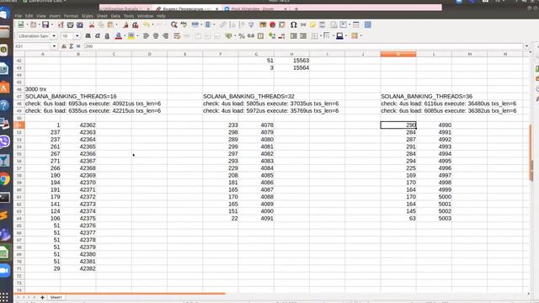Open Print Preview from toolbar
The image size is (539, 303).
pyautogui.click(x=80, y=24)
